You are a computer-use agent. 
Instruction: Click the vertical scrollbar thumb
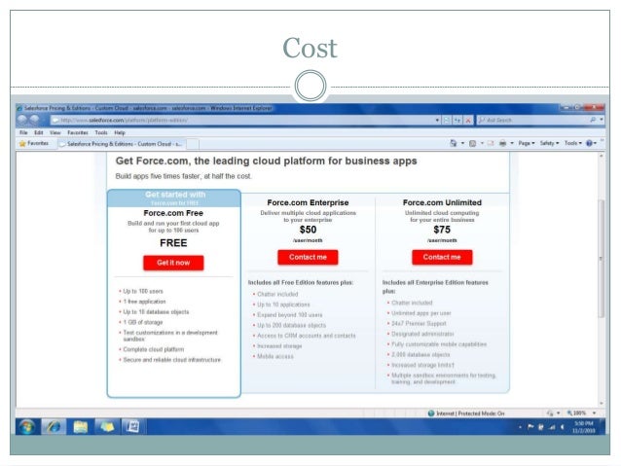(x=601, y=258)
